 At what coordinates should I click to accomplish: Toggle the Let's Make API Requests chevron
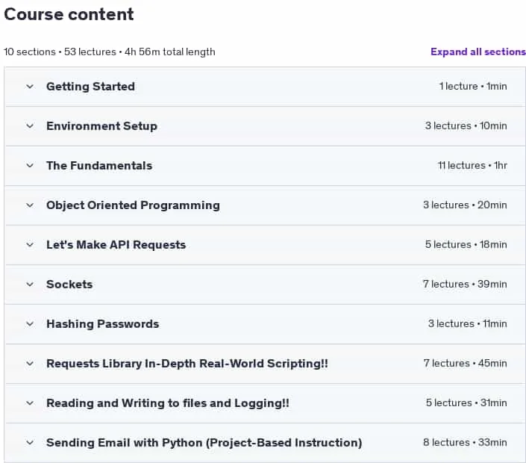(30, 245)
